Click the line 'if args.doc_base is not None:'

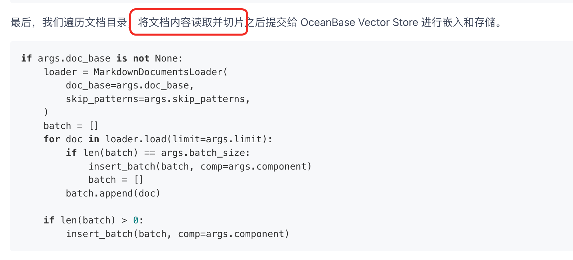tap(102, 59)
